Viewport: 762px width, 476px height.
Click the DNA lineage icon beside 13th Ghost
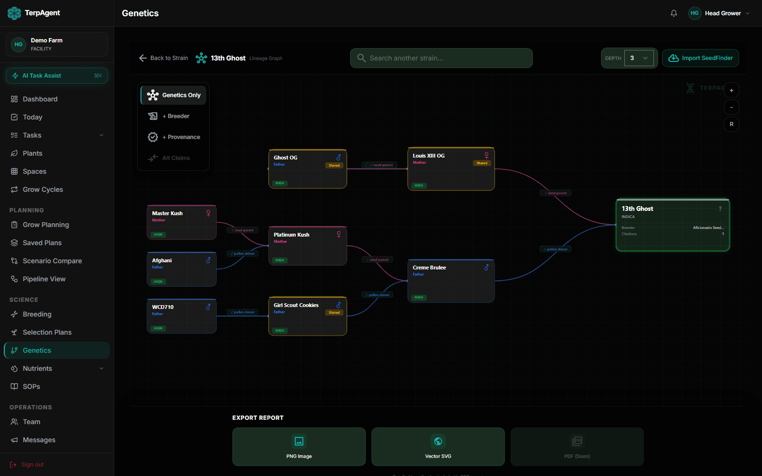201,58
